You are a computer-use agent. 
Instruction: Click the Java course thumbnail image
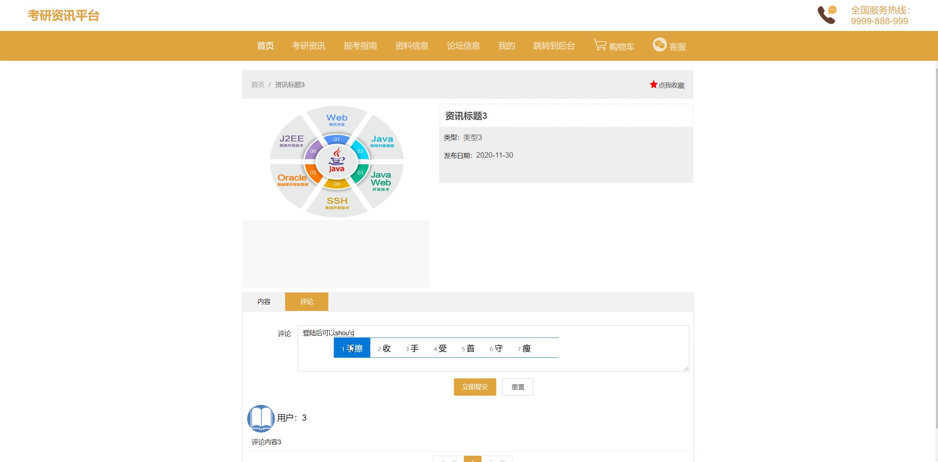pos(336,161)
